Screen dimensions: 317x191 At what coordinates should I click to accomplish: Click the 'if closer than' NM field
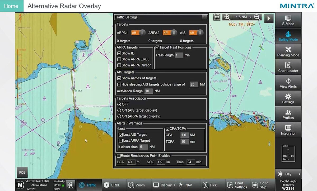143,147
